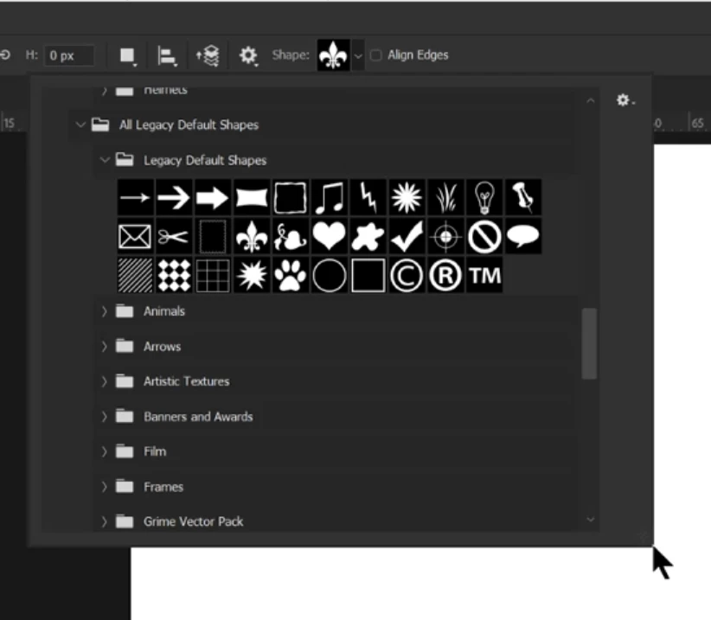This screenshot has width=711, height=620.
Task: Open path arrangement stacking options
Action: (x=208, y=56)
